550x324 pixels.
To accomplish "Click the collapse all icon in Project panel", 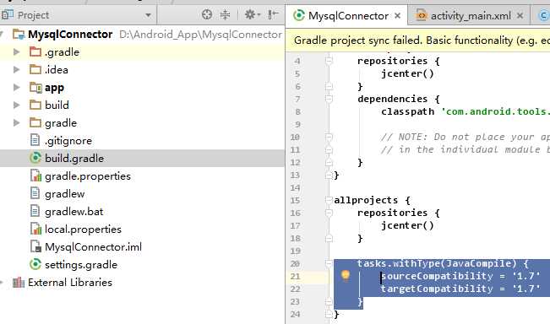I will click(x=225, y=14).
